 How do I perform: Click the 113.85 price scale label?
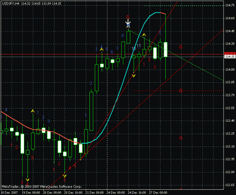point(230,82)
